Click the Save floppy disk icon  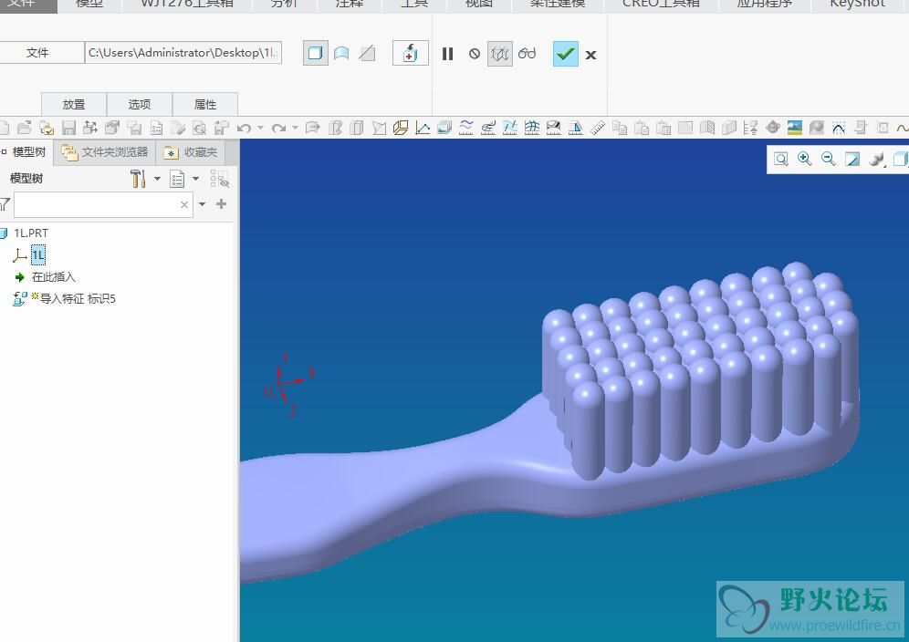pyautogui.click(x=69, y=128)
